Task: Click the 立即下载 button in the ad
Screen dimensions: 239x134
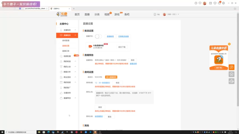Action: (x=219, y=68)
